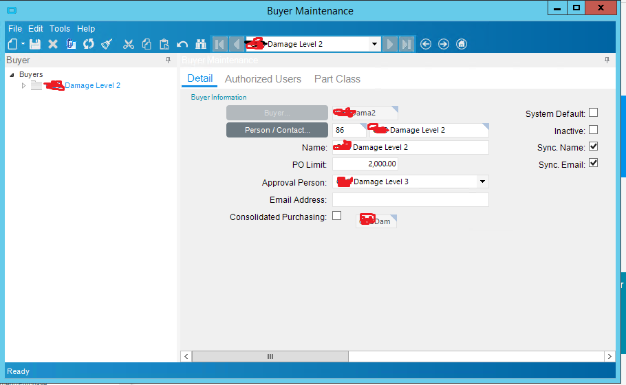Switch to the Authorized Users tab
Image resolution: width=626 pixels, height=385 pixels.
[263, 79]
